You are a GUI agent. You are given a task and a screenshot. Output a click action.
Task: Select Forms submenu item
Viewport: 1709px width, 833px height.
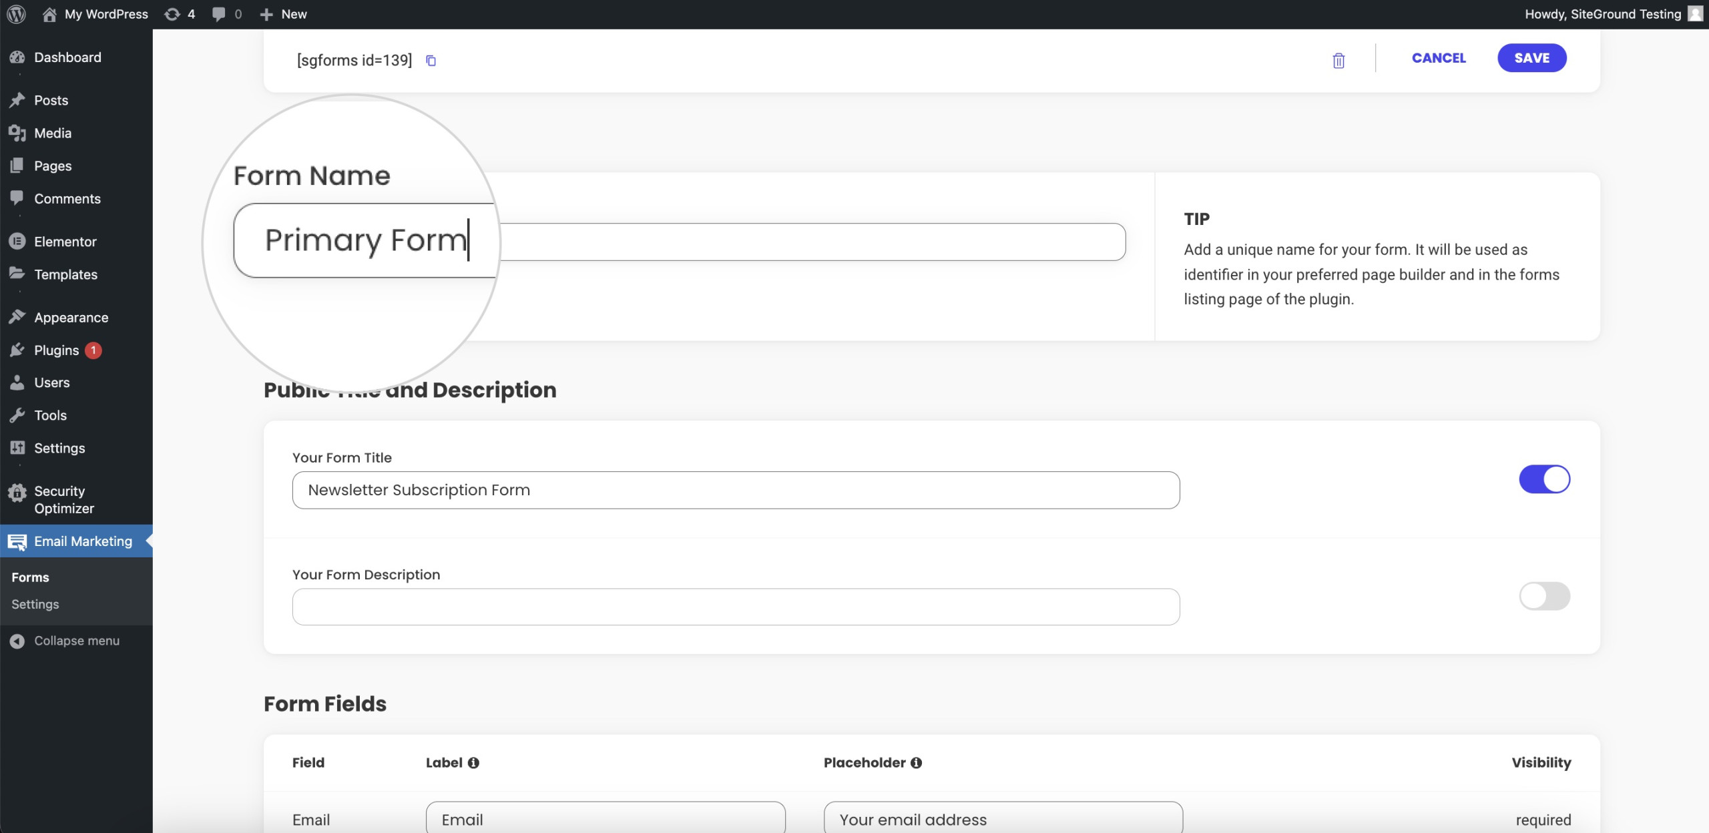point(30,577)
